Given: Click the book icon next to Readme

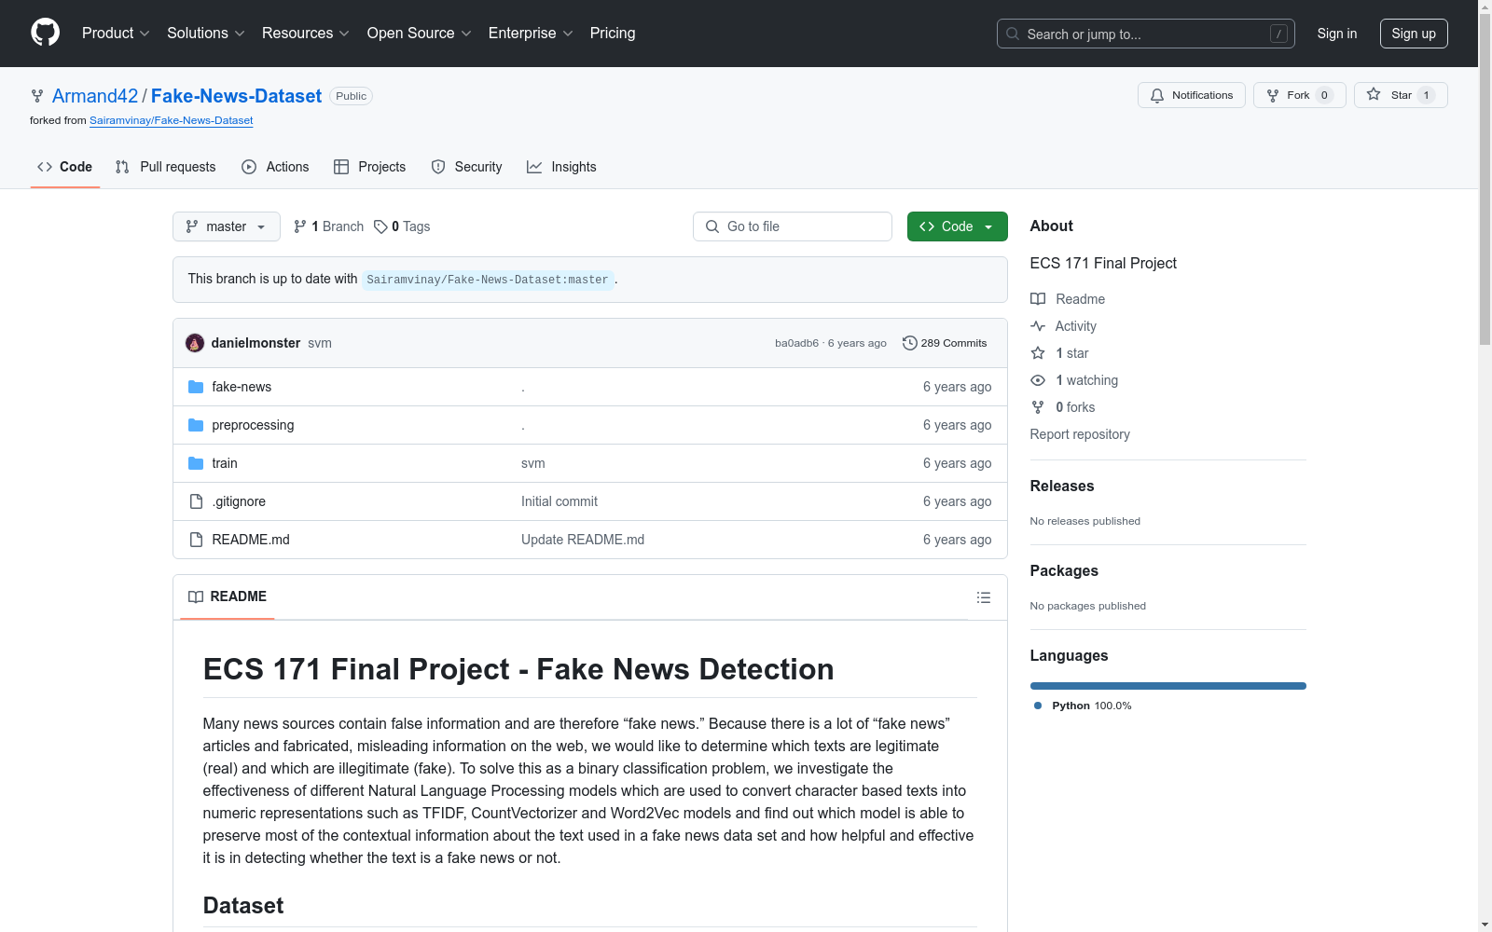Looking at the screenshot, I should pos(1038,299).
